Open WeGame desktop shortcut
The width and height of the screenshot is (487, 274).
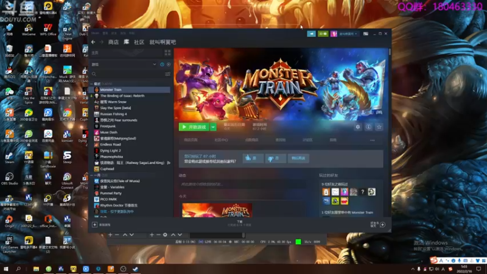29,29
